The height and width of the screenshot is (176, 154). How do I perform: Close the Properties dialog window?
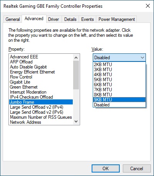coord(148,6)
